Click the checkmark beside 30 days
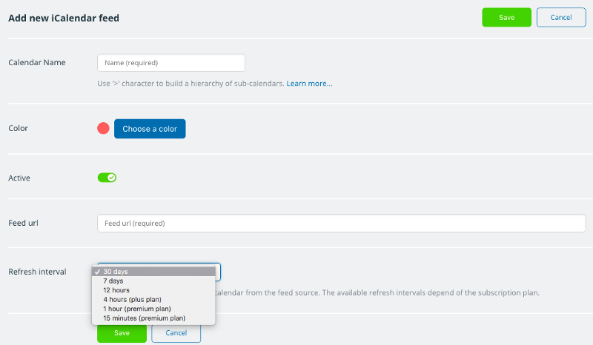This screenshot has width=593, height=345. coord(97,272)
